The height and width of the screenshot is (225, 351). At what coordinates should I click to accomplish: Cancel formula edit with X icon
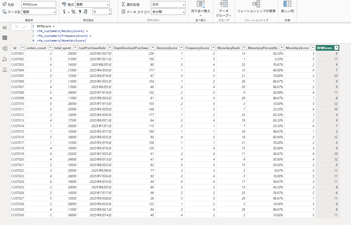coord(16,27)
